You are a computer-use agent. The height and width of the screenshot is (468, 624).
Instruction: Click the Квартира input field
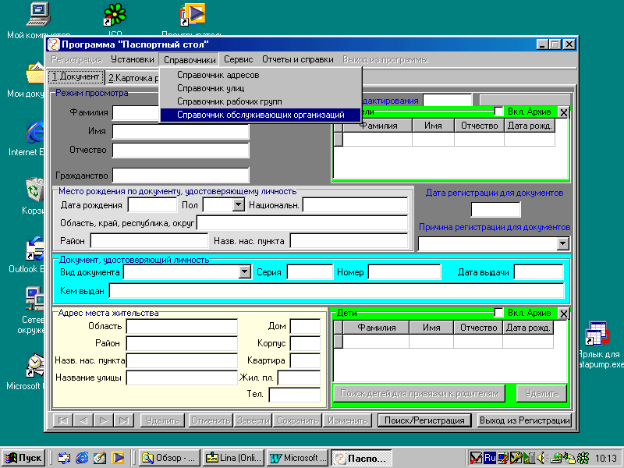coord(305,360)
